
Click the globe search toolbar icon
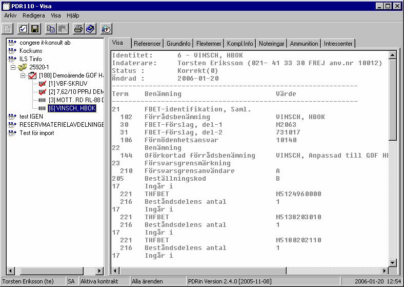(106, 29)
